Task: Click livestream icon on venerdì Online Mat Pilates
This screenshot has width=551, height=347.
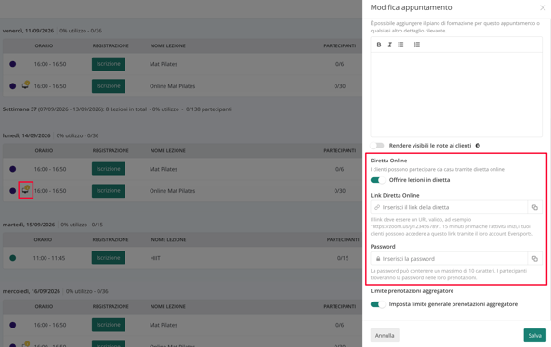Action: pos(26,85)
